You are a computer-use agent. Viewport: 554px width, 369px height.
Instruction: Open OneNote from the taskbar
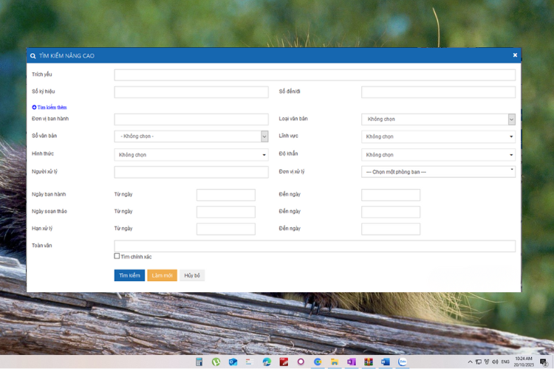[x=352, y=362]
